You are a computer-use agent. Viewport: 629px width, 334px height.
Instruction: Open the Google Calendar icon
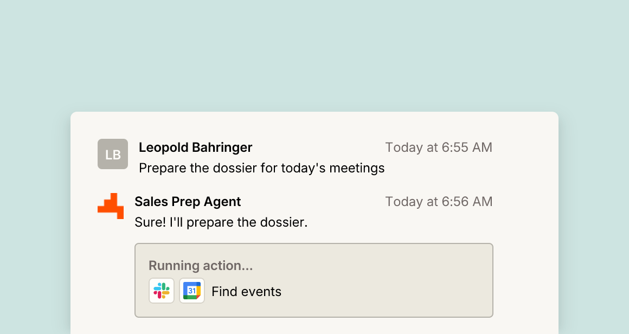coord(192,291)
